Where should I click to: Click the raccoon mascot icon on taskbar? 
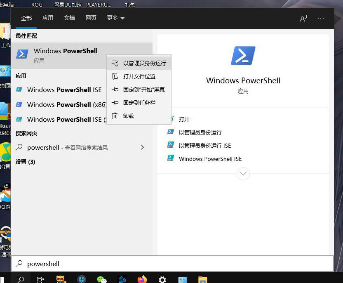coord(61,279)
